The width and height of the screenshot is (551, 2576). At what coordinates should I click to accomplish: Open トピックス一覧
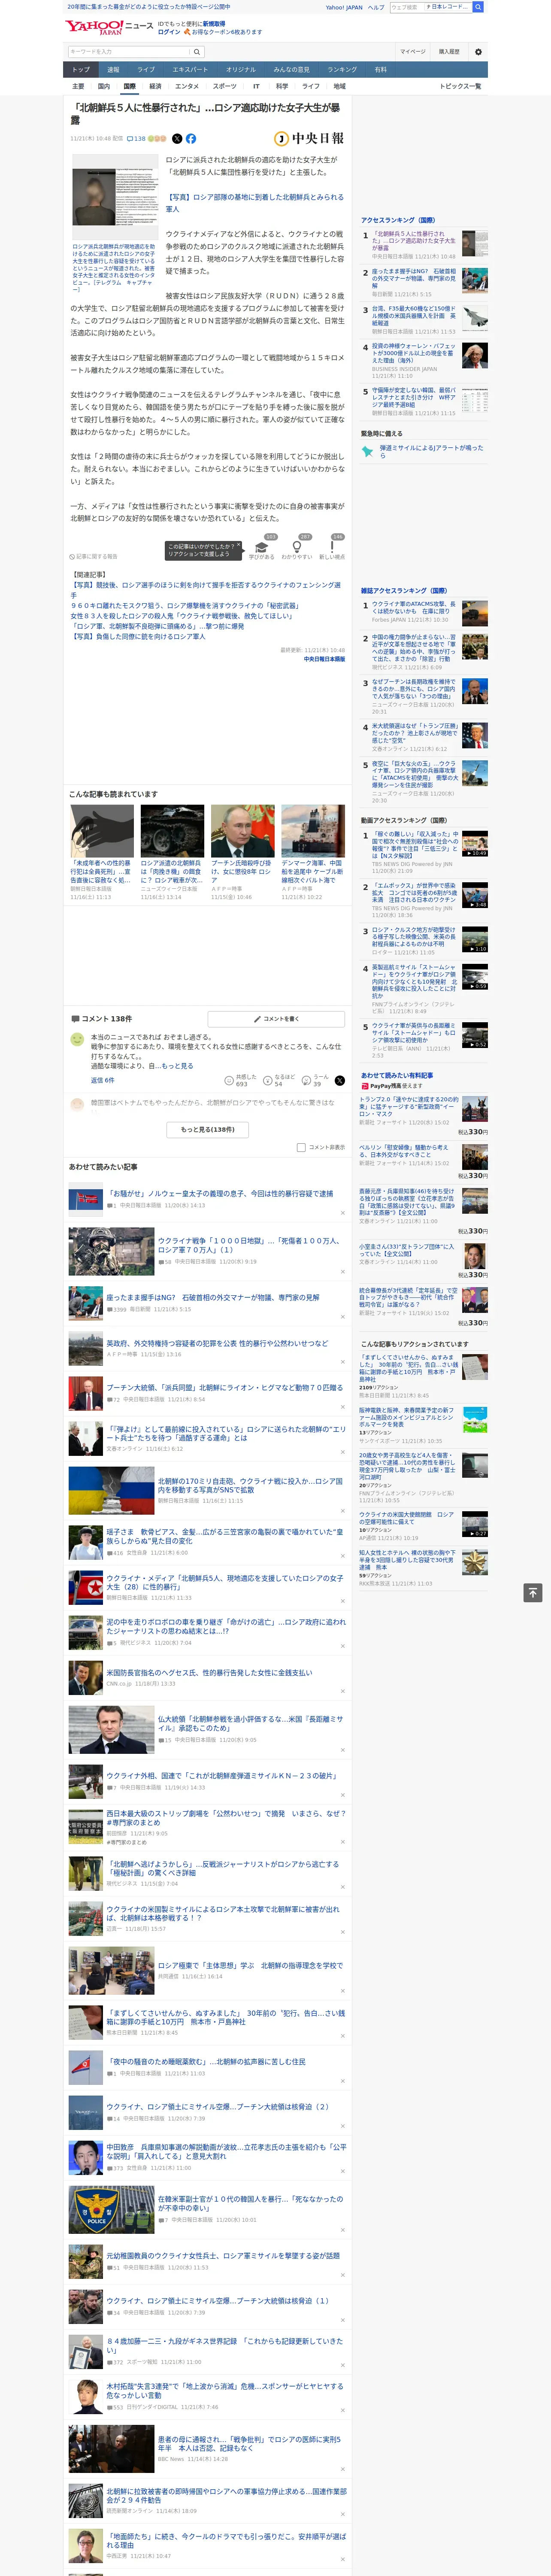pos(460,87)
